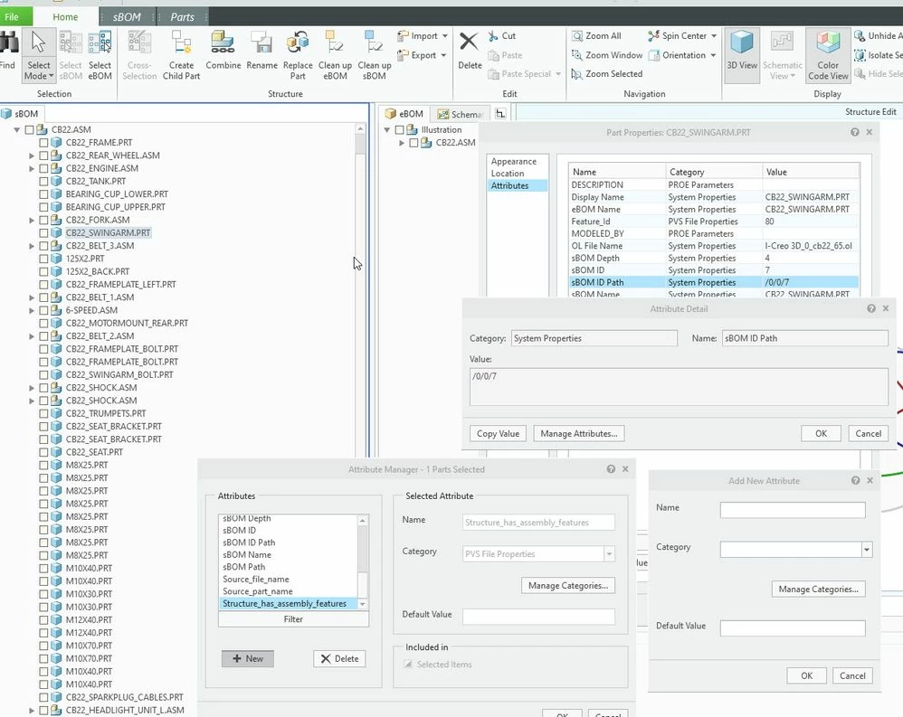Open help in Attribute Detail dialog
This screenshot has height=717, width=903.
pyautogui.click(x=871, y=308)
